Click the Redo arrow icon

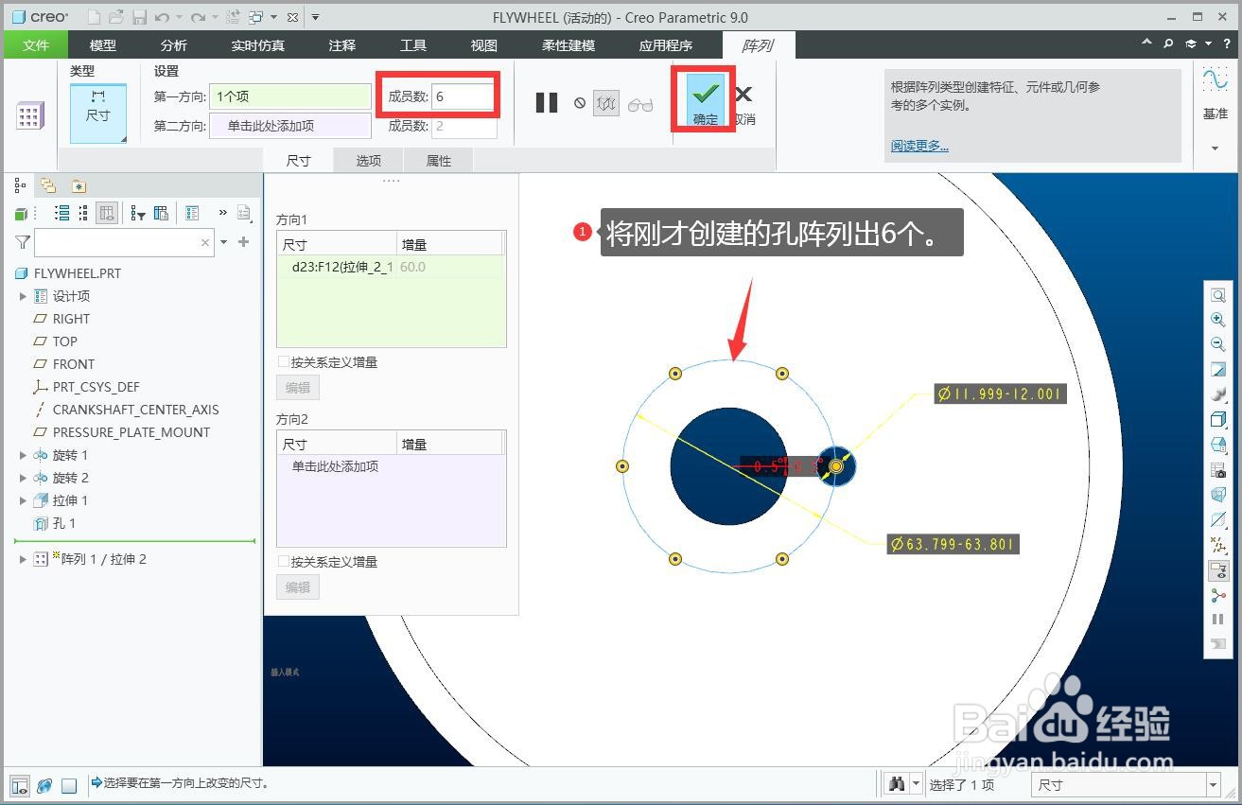[x=198, y=17]
